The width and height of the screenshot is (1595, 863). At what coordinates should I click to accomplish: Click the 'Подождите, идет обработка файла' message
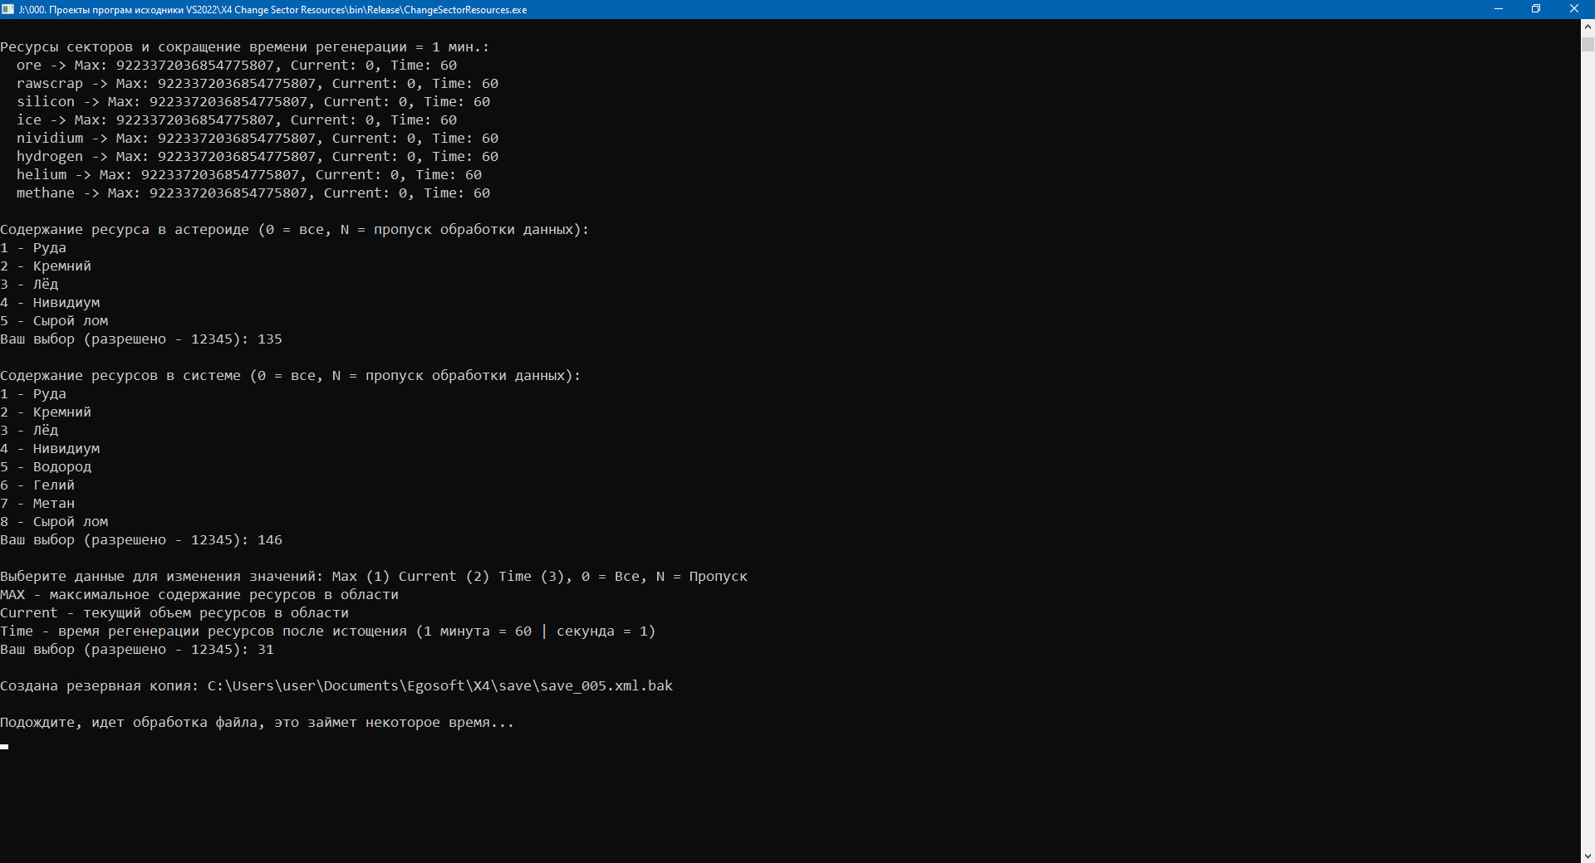[257, 723]
